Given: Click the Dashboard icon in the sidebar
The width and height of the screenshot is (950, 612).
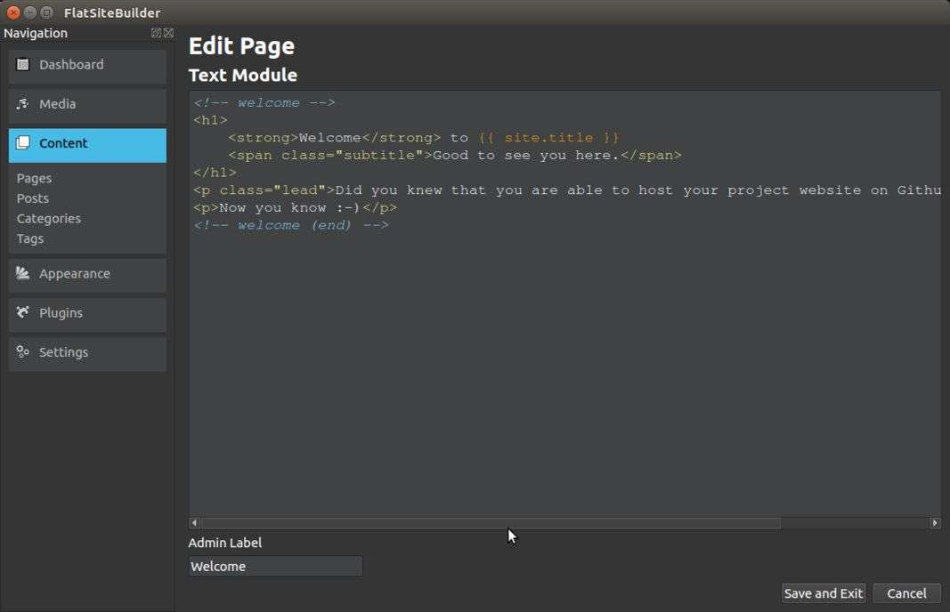Looking at the screenshot, I should coord(23,65).
